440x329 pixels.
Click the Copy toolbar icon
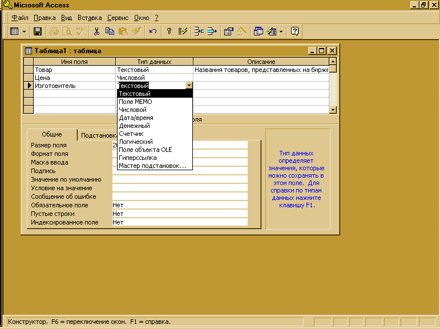110,31
